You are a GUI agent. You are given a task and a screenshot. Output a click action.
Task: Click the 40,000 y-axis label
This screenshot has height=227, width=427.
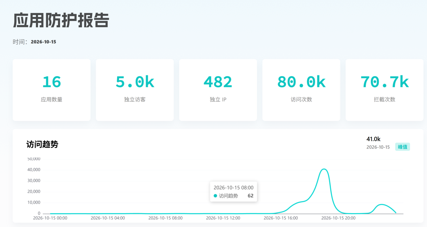click(34, 170)
